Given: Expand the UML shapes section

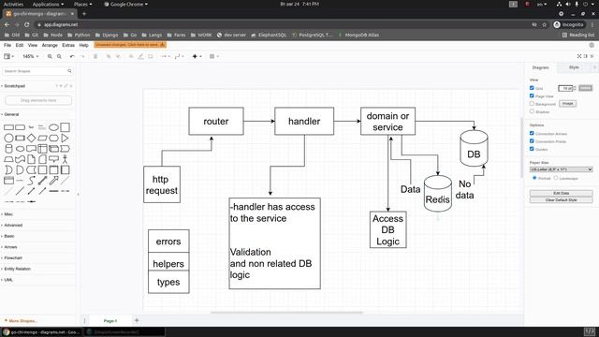Looking at the screenshot, I should point(8,280).
